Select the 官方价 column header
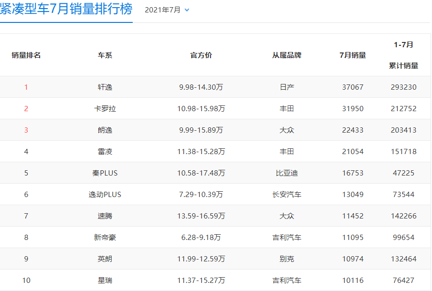 pos(201,55)
